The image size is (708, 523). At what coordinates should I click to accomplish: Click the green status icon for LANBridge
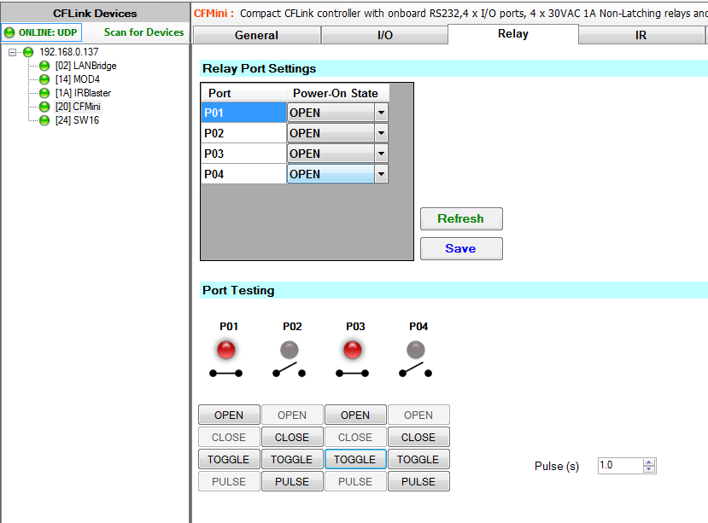click(44, 66)
